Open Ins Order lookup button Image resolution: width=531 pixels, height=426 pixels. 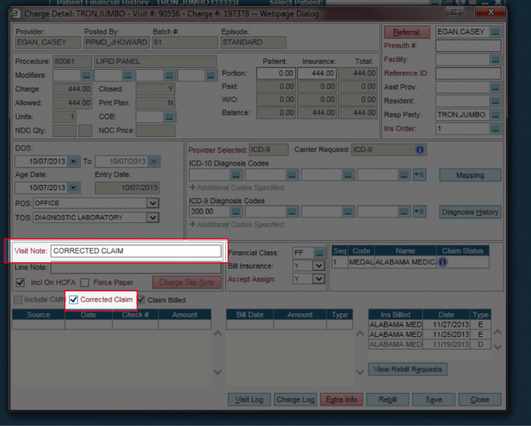[496, 129]
